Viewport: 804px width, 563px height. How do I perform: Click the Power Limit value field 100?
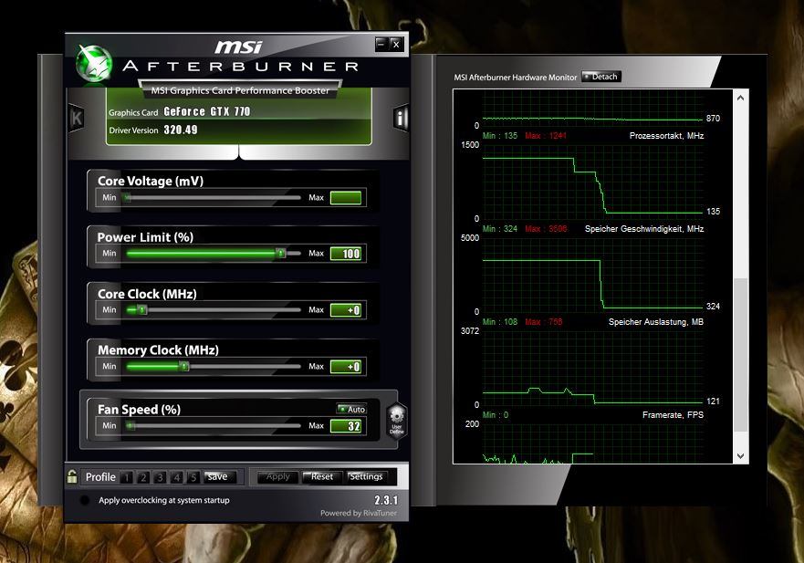pos(346,254)
